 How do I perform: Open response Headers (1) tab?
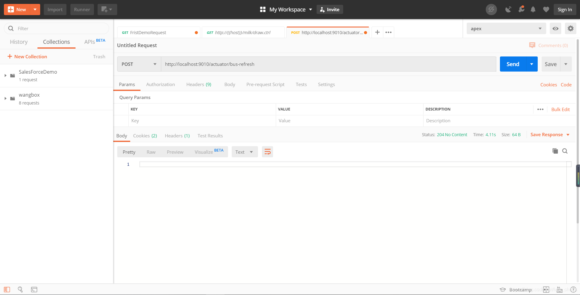(x=177, y=136)
